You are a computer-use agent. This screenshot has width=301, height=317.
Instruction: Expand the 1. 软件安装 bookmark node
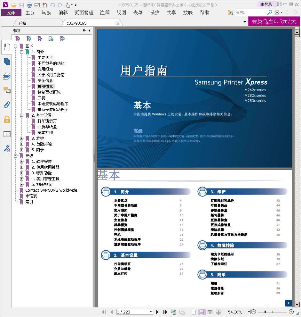tap(21, 162)
